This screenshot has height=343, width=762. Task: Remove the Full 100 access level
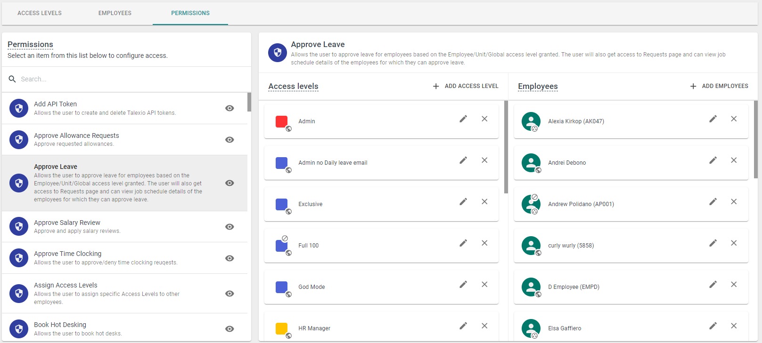484,243
